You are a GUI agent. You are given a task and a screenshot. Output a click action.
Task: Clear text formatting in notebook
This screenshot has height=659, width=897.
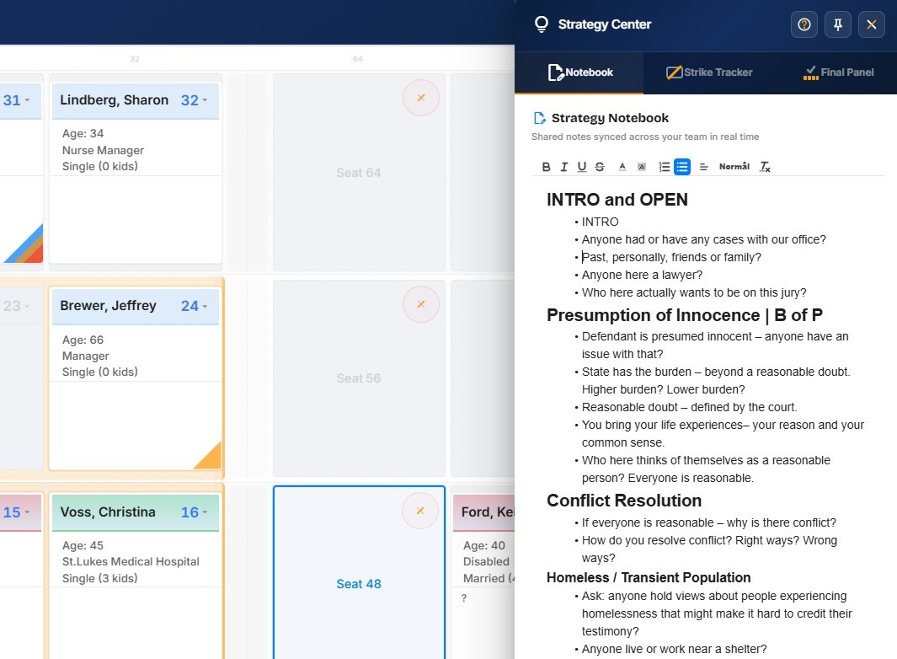765,167
